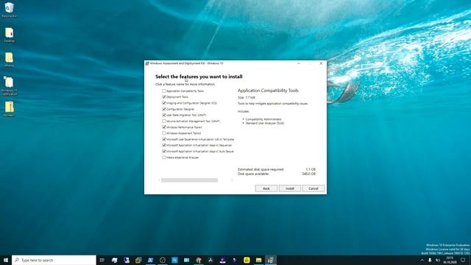Uncheck User State Migration Tool (USMT) checkbox
Screen dimensions: 471x265
(164, 115)
